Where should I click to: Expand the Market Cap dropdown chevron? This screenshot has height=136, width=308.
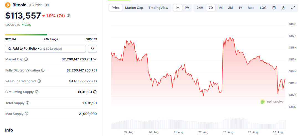(x=95, y=59)
